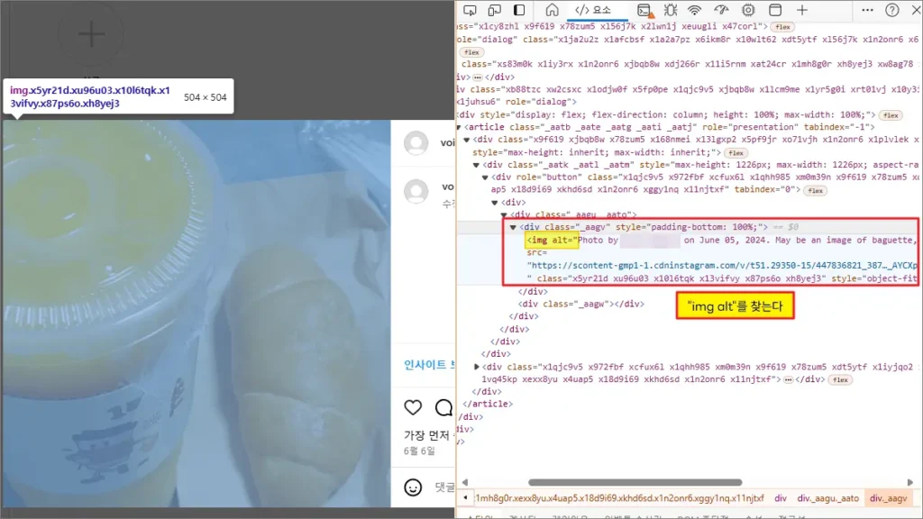Screen dimensions: 923x519
Task: Open the Network wifi panel
Action: click(x=695, y=10)
